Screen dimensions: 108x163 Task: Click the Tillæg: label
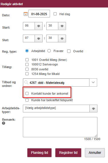pyautogui.click(x=7, y=67)
